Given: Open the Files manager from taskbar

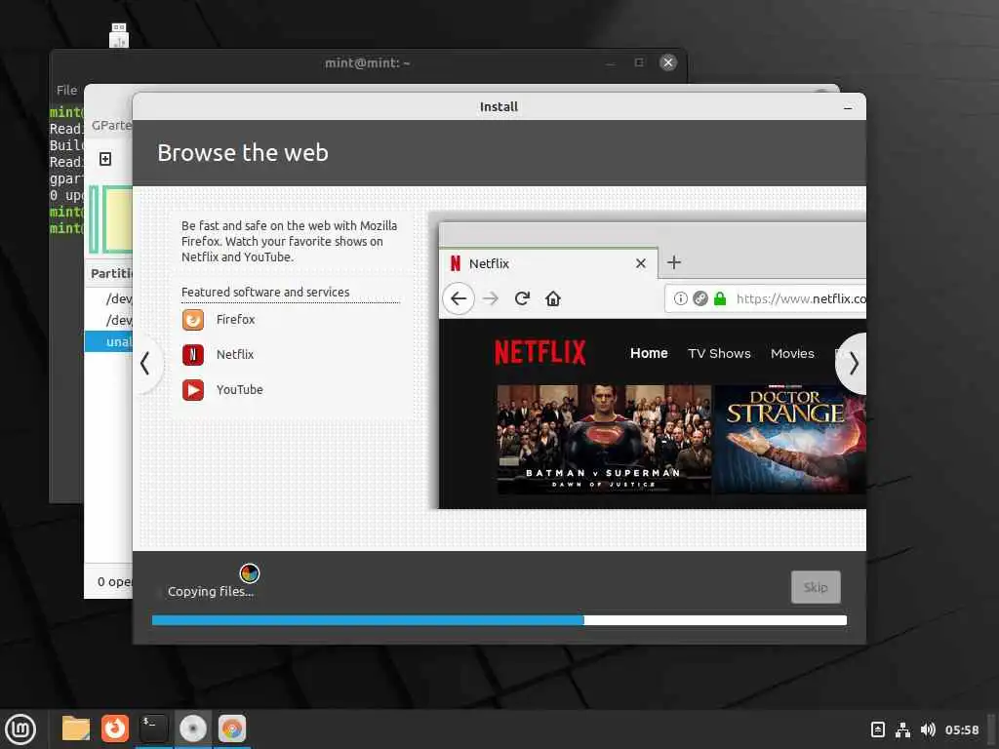Looking at the screenshot, I should pyautogui.click(x=76, y=729).
